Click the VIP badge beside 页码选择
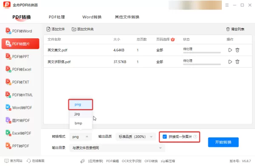This screenshot has height=166, width=255. (173, 39)
